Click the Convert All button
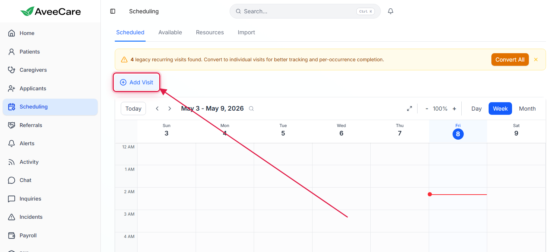 (x=510, y=59)
